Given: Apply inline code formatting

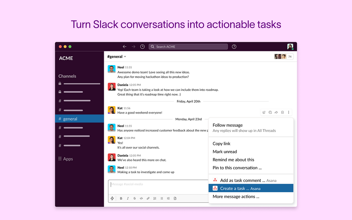Looking at the screenshot, I should tap(141, 199).
